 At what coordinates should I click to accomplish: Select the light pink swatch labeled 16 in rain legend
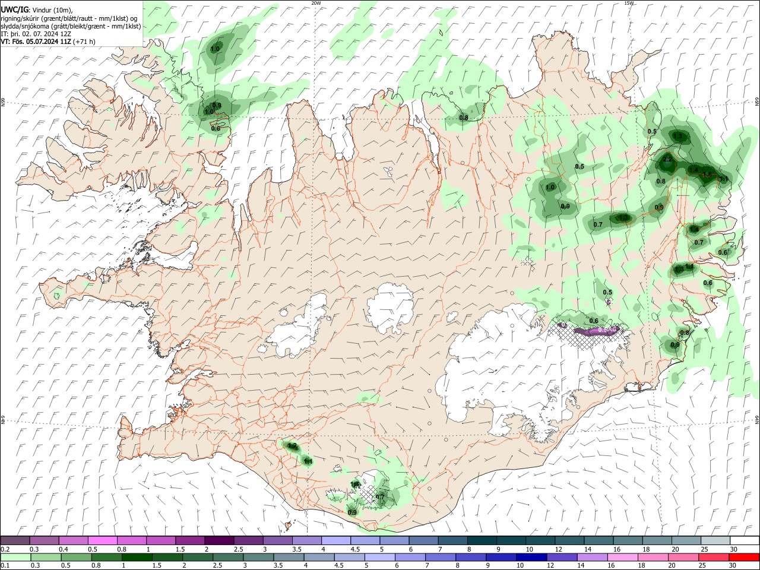coord(623,558)
